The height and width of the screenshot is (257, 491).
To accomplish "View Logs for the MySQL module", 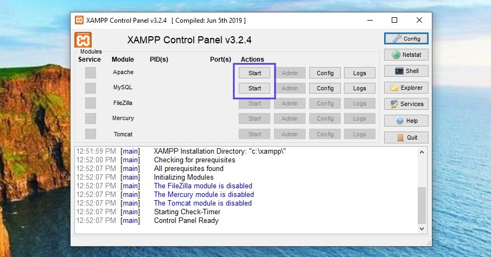I will pyautogui.click(x=359, y=88).
